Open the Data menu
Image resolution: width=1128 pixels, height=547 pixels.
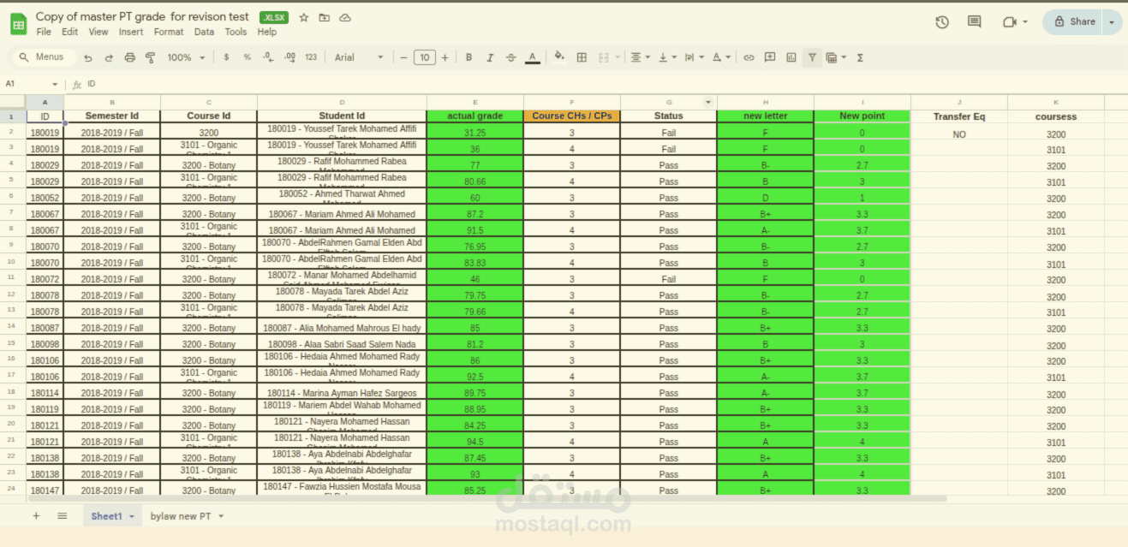click(x=204, y=32)
